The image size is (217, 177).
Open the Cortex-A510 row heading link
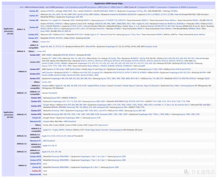(x=36, y=157)
